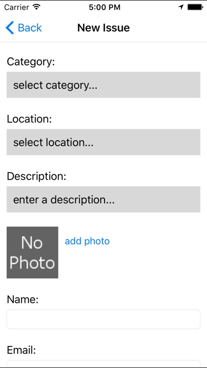Click the Location: label
This screenshot has height=368, width=207.
[29, 119]
